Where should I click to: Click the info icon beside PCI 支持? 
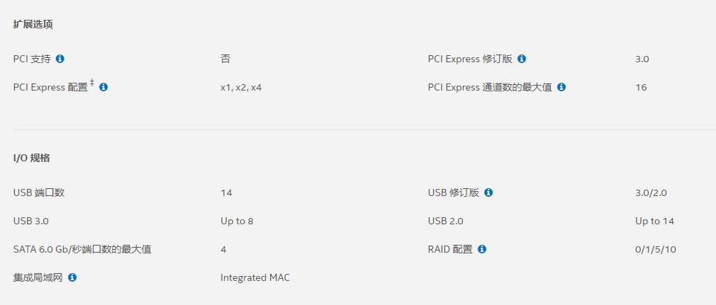point(60,59)
